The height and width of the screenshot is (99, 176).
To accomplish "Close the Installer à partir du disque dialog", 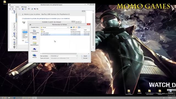I will (73, 22).
